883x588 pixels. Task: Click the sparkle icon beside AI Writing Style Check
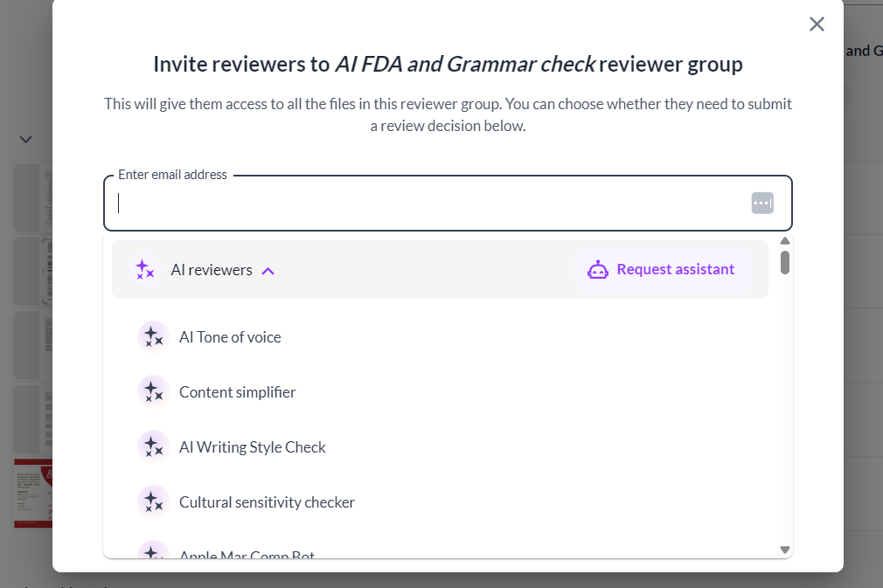(x=153, y=446)
